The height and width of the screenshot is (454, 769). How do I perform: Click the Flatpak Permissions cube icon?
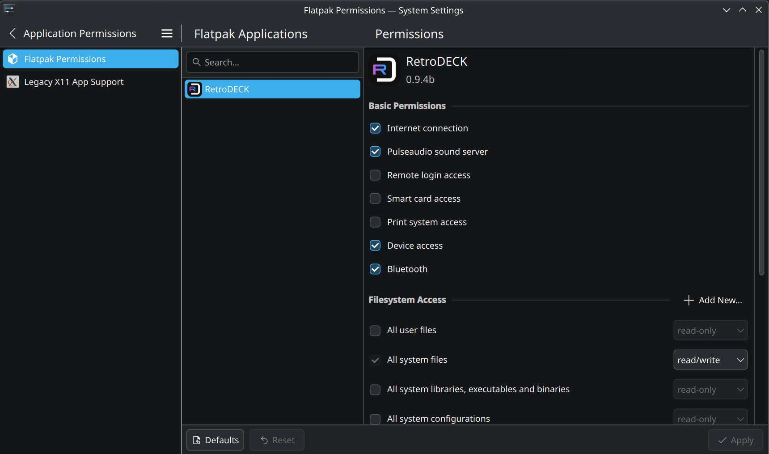[13, 59]
